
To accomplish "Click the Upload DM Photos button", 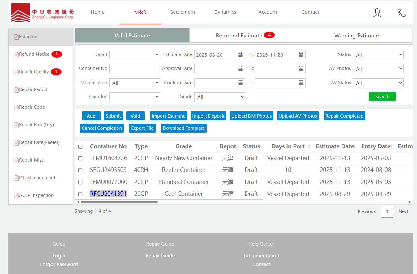I will (251, 116).
